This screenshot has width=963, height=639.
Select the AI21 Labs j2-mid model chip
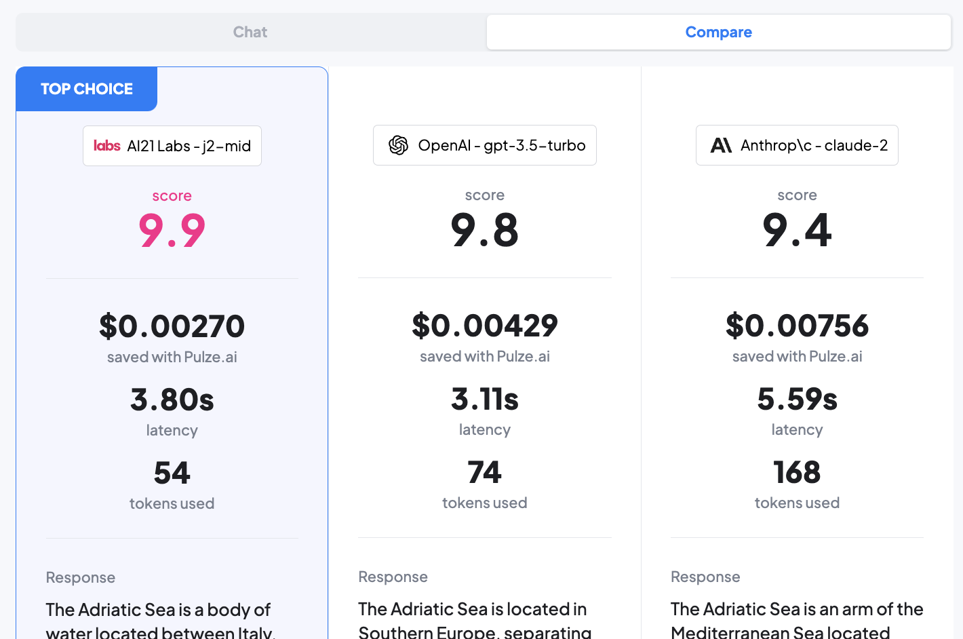coord(172,146)
